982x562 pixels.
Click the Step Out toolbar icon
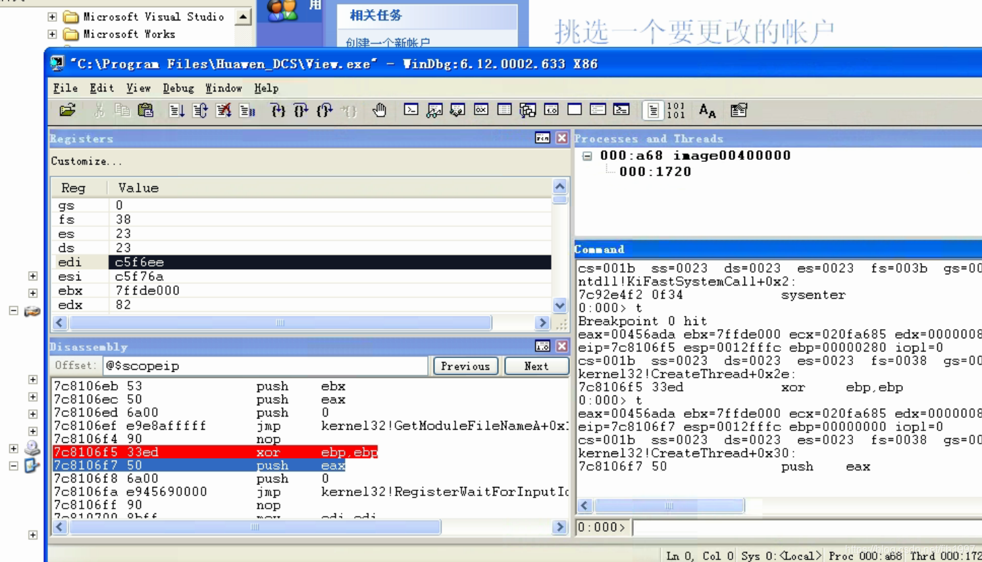325,111
